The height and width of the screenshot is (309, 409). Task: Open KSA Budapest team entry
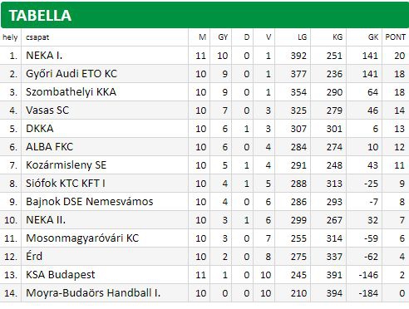click(x=61, y=275)
